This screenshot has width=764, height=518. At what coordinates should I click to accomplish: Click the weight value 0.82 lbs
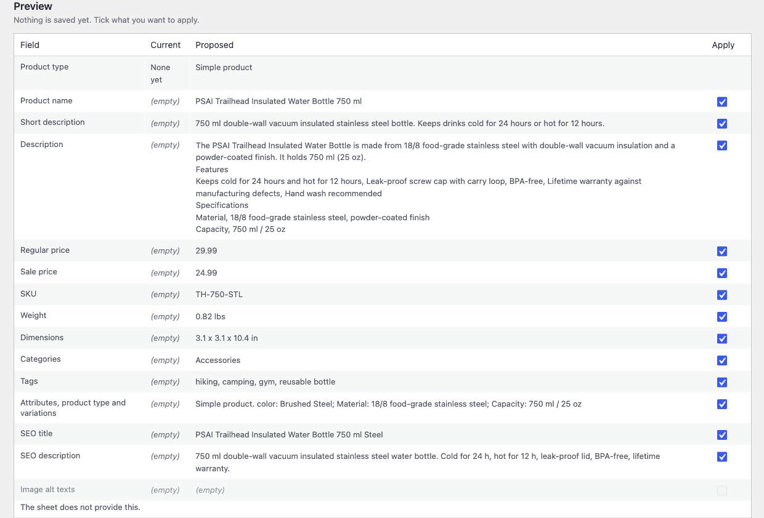coord(210,317)
